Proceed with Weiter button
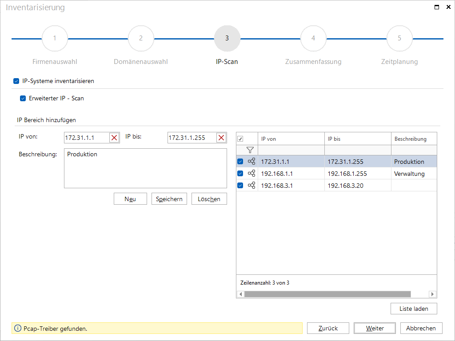The width and height of the screenshot is (455, 341). click(x=375, y=328)
